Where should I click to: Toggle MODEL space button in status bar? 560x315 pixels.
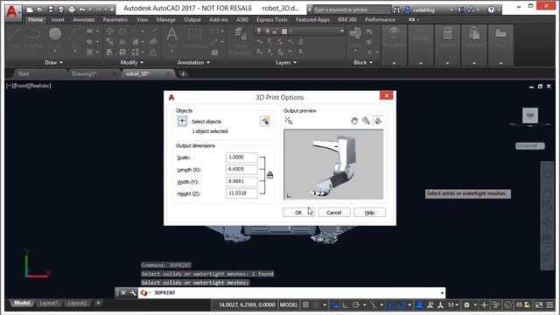289,305
